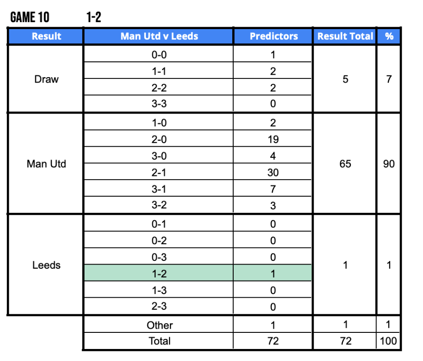Select the Result Total column header
The height and width of the screenshot is (361, 423).
(345, 36)
